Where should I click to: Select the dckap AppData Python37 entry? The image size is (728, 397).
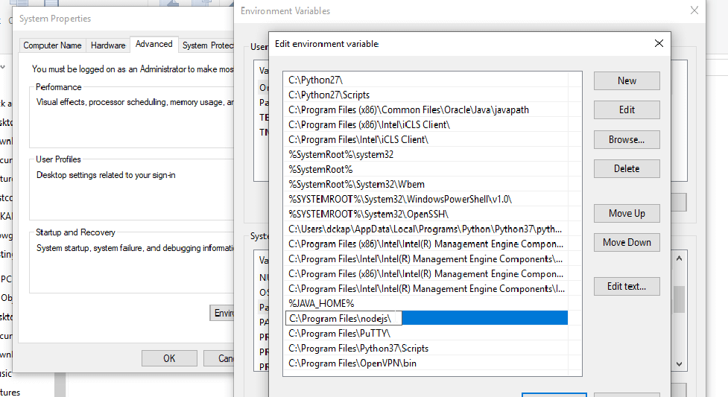pos(426,229)
